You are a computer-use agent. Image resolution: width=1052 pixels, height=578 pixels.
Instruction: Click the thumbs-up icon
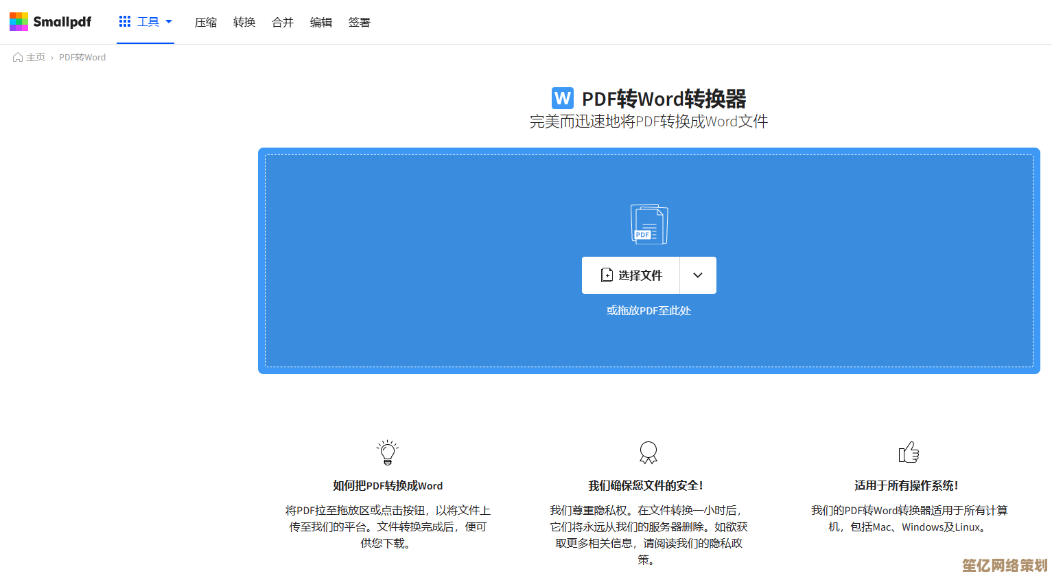coord(909,452)
